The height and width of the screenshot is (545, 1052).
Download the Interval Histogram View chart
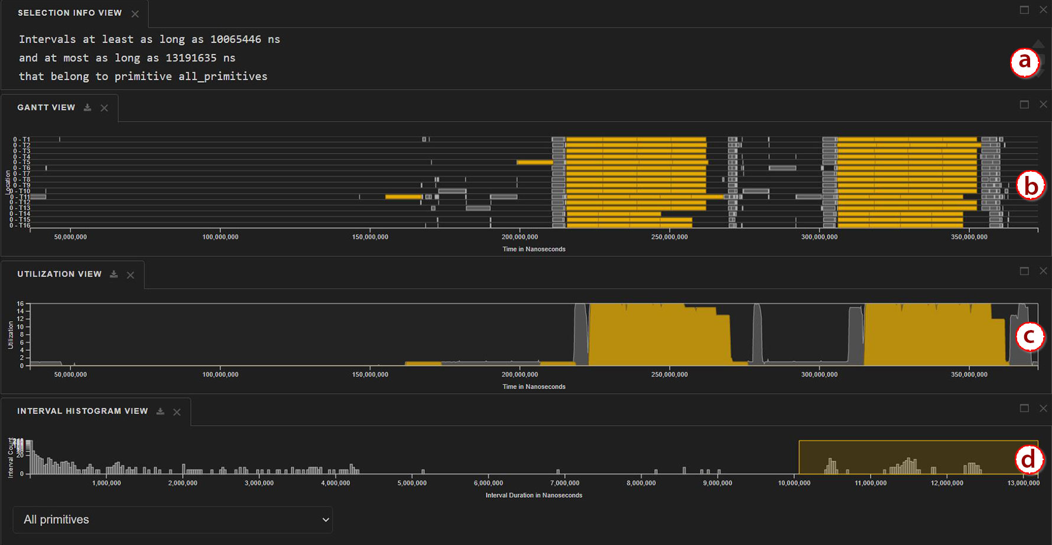160,411
